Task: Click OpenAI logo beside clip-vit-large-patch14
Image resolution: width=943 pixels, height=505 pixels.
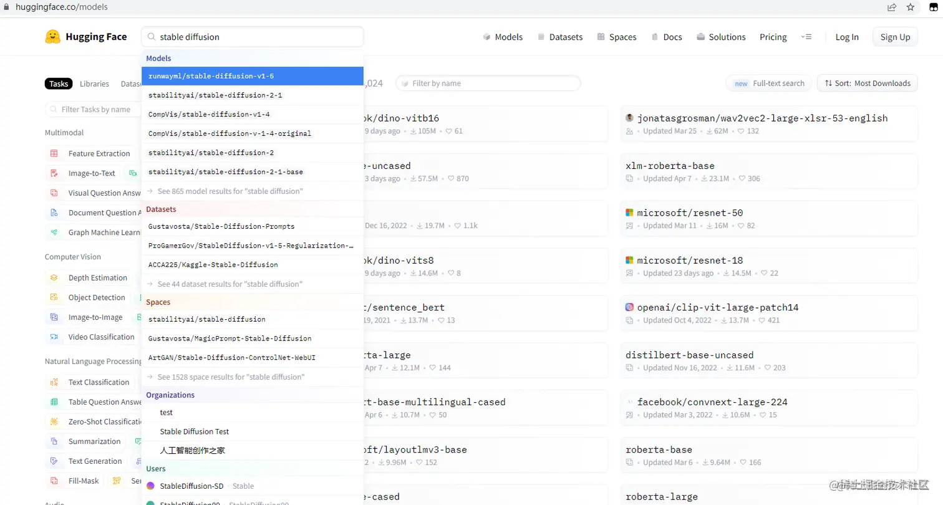Action: [629, 307]
